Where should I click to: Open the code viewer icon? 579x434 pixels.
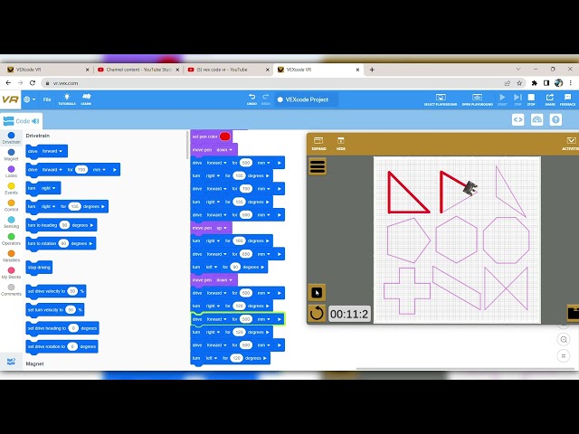point(517,119)
